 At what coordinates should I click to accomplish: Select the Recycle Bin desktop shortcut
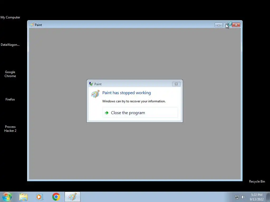pos(257,181)
